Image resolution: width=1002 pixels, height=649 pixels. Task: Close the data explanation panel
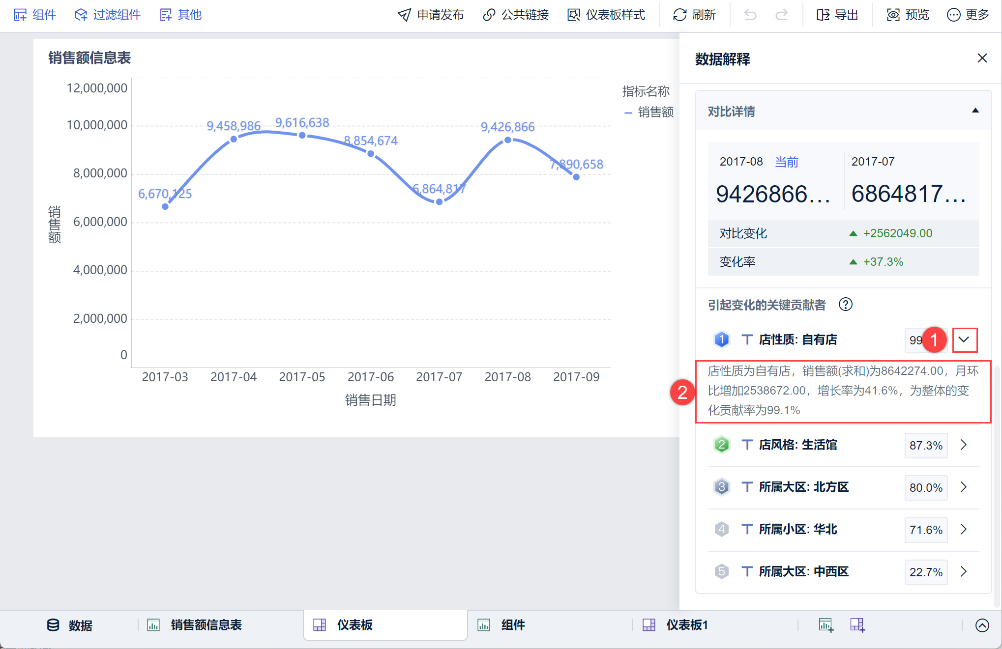tap(982, 58)
